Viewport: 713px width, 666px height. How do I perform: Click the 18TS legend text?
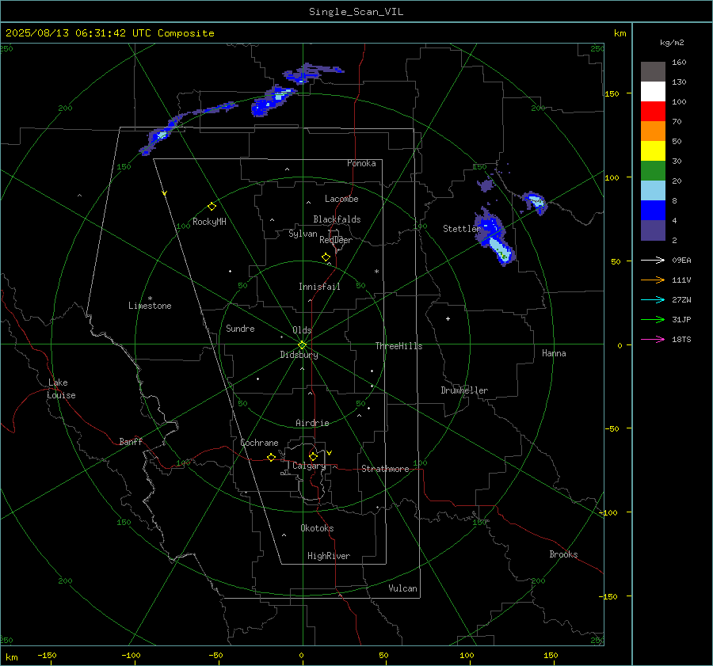pos(681,339)
